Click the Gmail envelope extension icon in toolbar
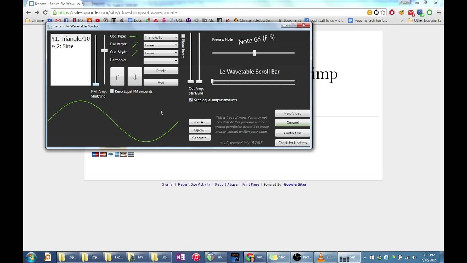The width and height of the screenshot is (467, 263). click(x=411, y=12)
